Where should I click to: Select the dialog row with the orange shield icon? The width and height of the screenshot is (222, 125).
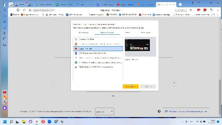click(x=98, y=44)
